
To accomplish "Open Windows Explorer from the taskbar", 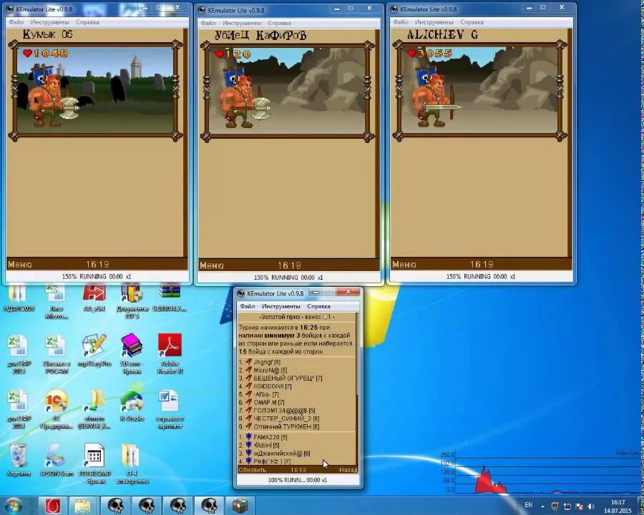I will point(82,506).
